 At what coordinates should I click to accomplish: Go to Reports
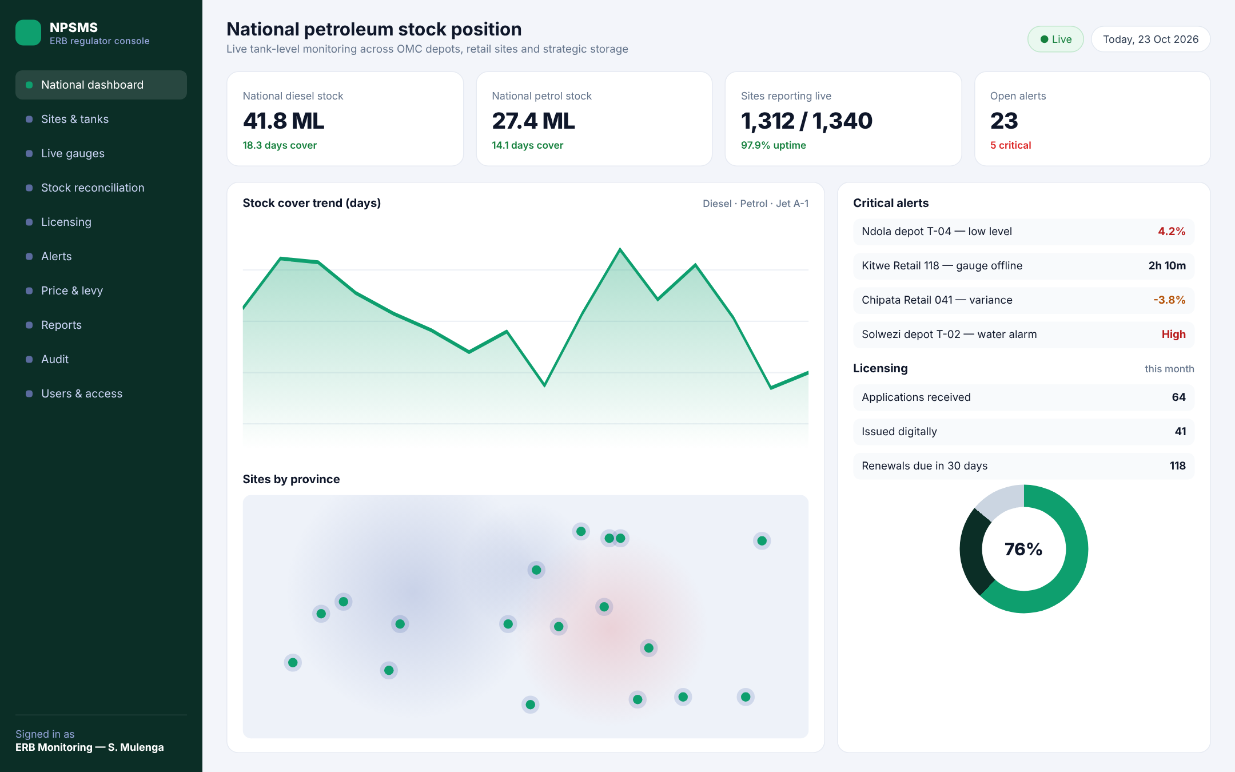pyautogui.click(x=101, y=325)
